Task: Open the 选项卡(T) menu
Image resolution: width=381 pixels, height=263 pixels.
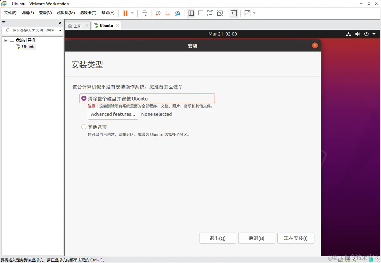Action: (88, 12)
